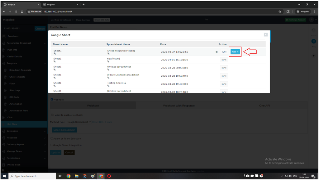319x180 pixels.
Task: Click the Windows taskbar search box
Action: 31,176
